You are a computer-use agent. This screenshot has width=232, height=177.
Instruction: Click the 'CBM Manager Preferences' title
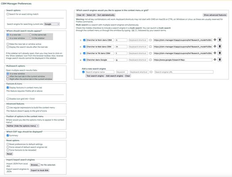coord(16,4)
